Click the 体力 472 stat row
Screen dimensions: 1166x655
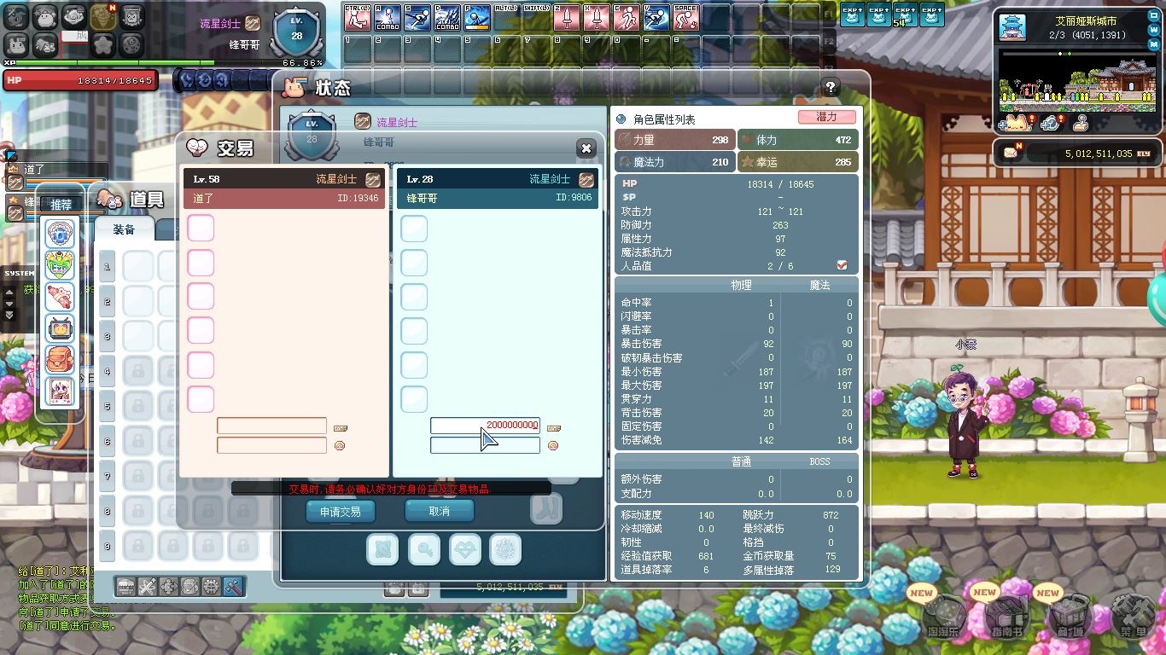coord(796,139)
